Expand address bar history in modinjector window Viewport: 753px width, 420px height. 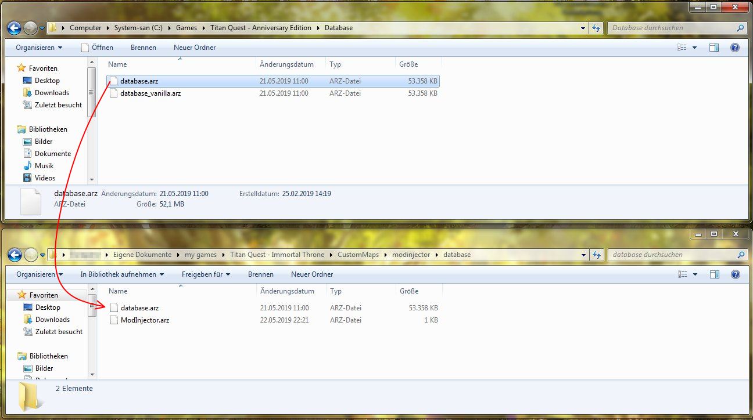[583, 255]
